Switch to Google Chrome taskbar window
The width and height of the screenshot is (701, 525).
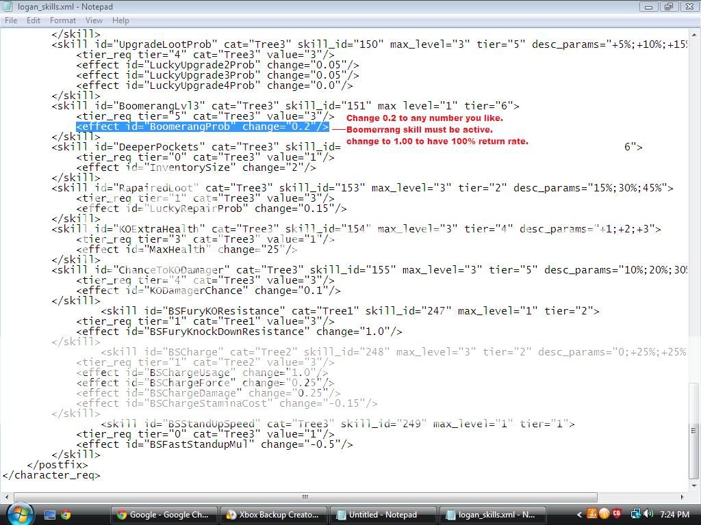[x=164, y=515]
